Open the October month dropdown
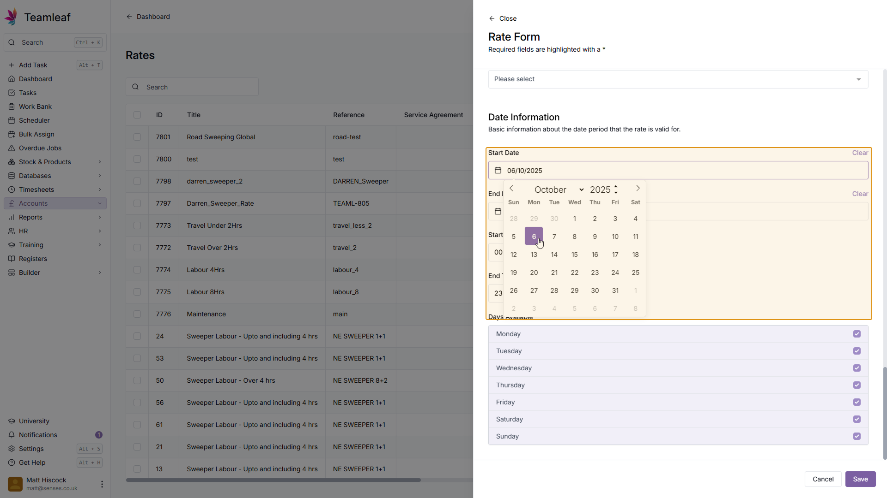 (x=559, y=190)
